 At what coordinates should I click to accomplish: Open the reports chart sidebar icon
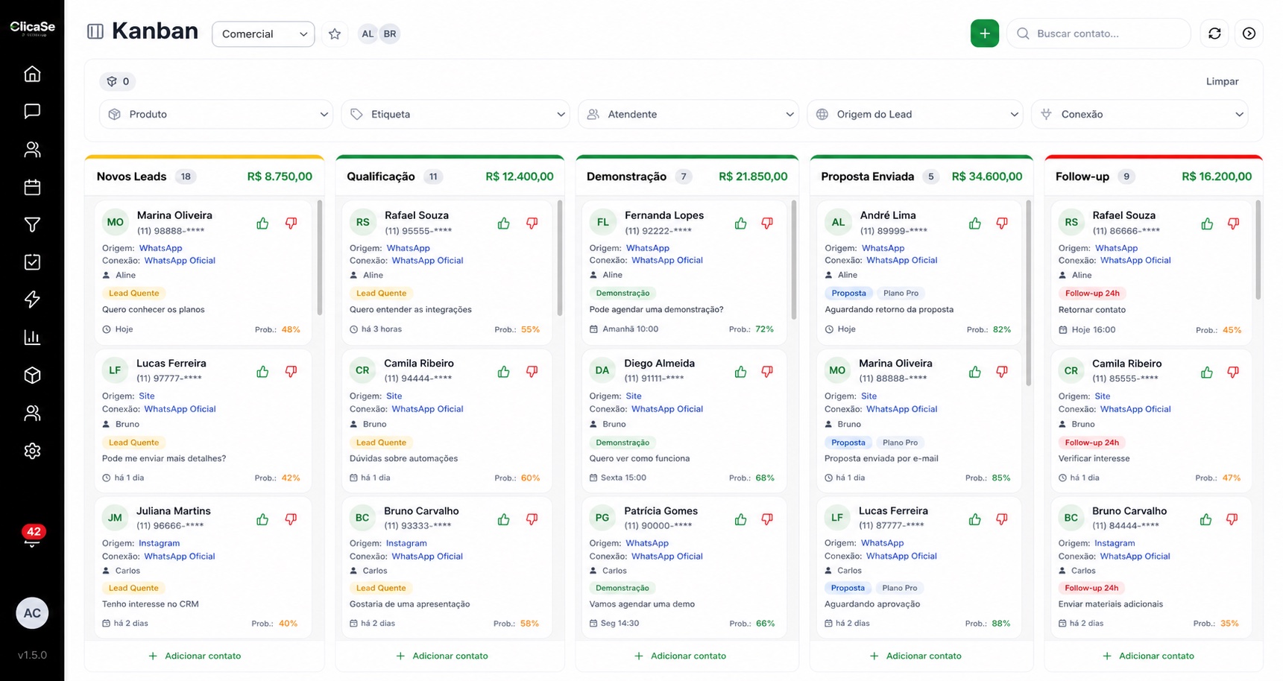[32, 338]
